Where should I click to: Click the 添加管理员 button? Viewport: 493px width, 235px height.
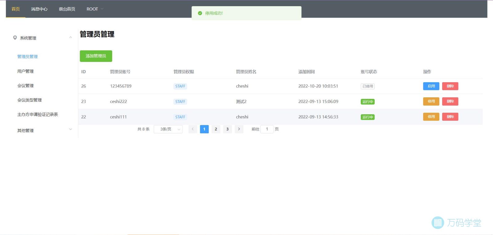96,56
